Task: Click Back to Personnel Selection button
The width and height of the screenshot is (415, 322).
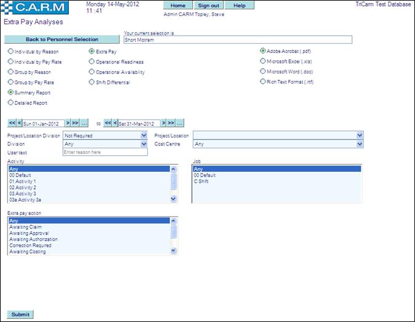Action: [x=62, y=39]
